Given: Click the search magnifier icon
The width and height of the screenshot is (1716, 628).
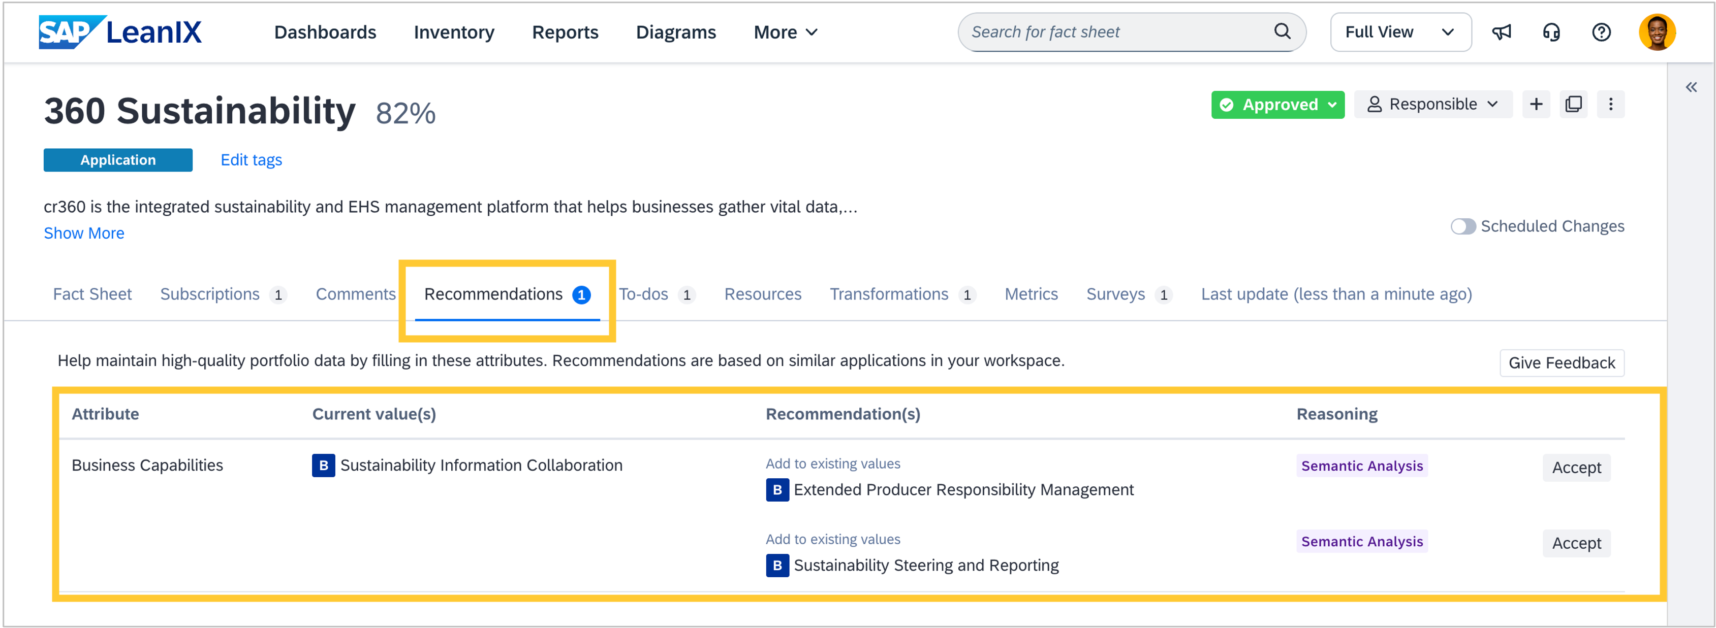Looking at the screenshot, I should coord(1282,31).
